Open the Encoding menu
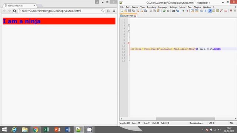This screenshot has height=133, width=237. (x=151, y=7)
